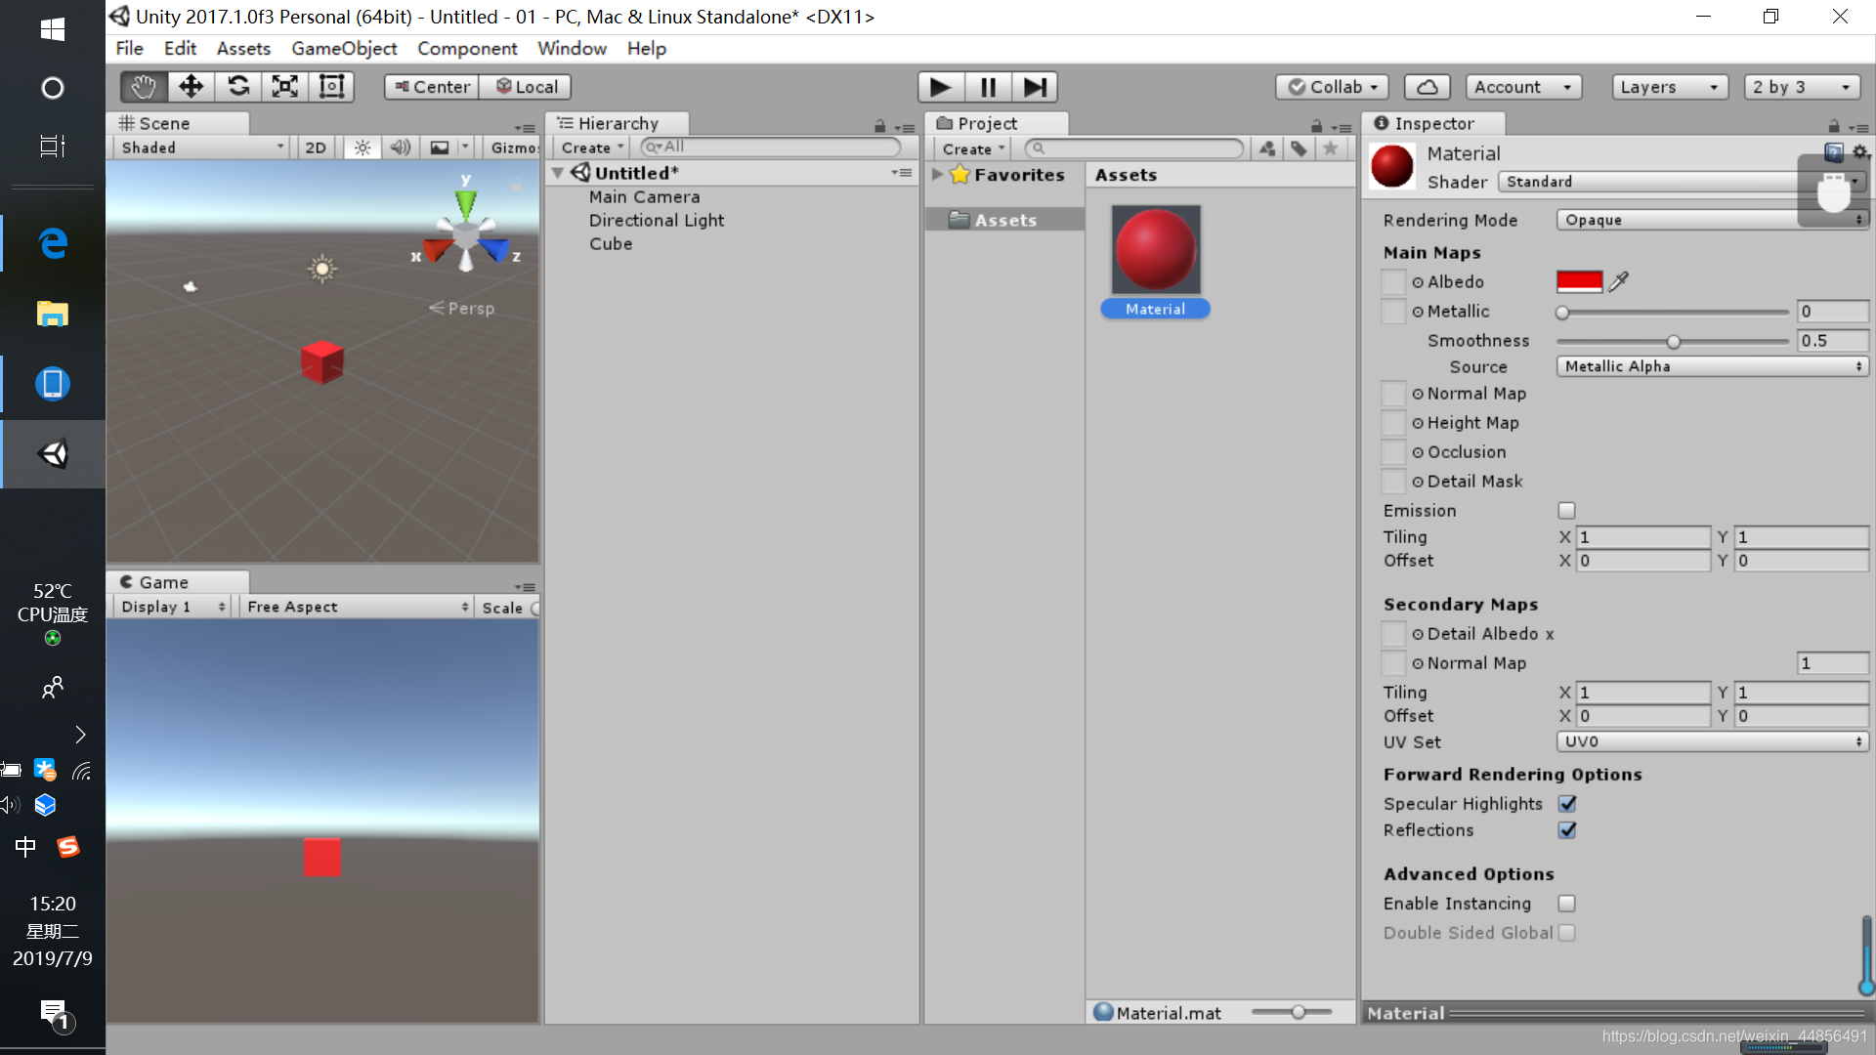Select the Scale tool
Screen dimensions: 1876x1055
(284, 87)
